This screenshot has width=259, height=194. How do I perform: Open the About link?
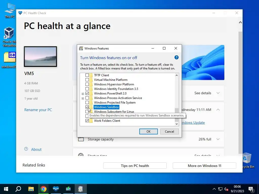[x=36, y=150]
